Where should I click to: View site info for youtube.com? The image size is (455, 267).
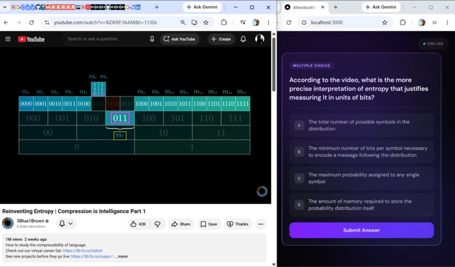point(47,23)
